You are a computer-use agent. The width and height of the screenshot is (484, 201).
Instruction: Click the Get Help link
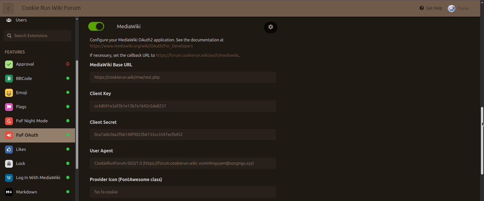point(431,8)
